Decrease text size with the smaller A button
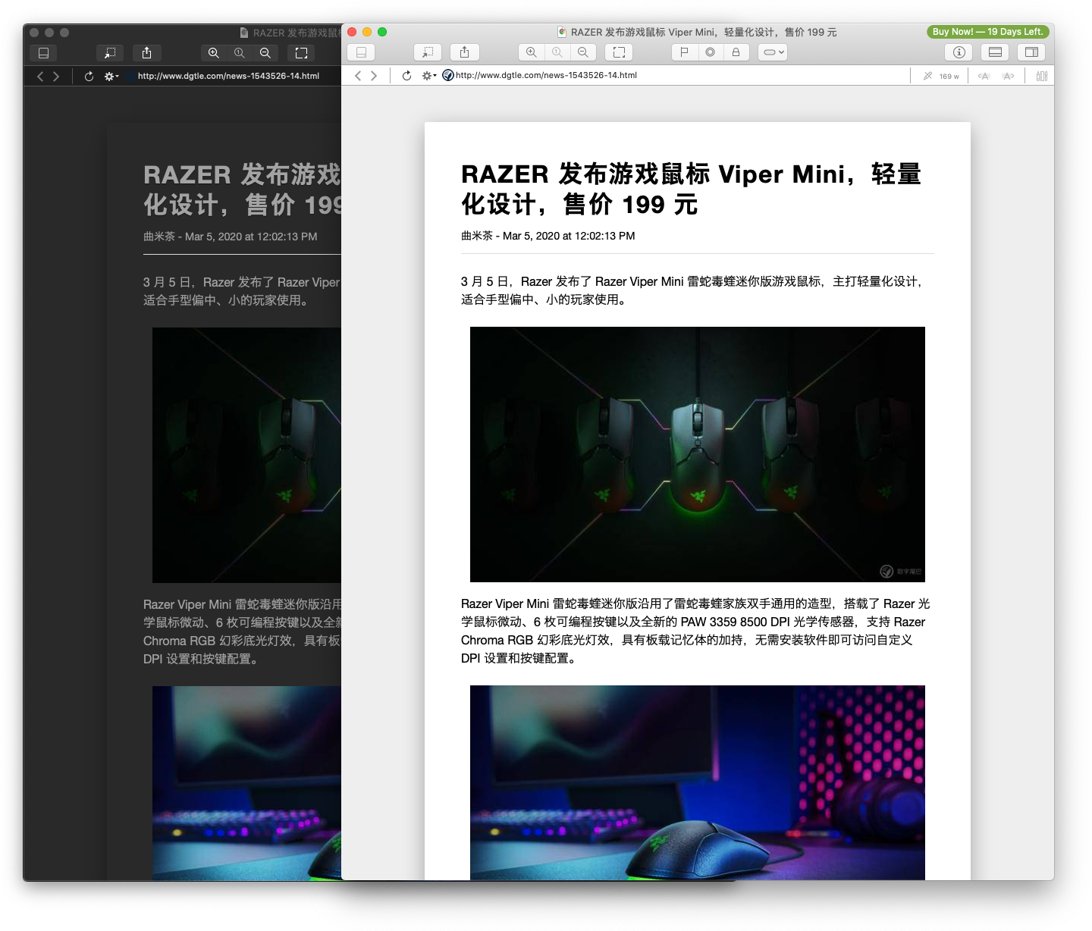Screen dimensions: 1092x931 pos(984,76)
